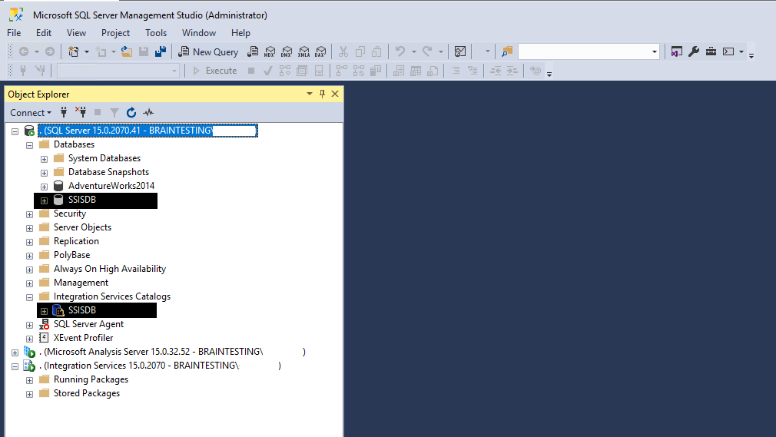
Task: Open the Properties wrench icon in toolbar
Action: click(x=694, y=51)
